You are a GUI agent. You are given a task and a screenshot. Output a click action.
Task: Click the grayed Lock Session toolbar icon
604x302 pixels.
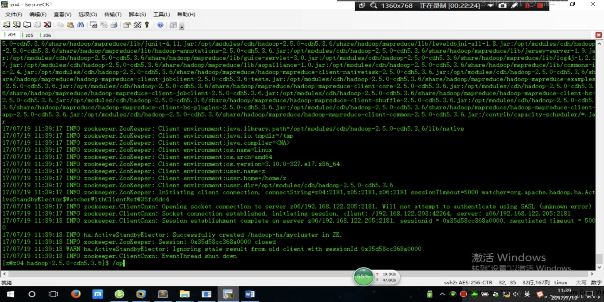click(x=173, y=25)
